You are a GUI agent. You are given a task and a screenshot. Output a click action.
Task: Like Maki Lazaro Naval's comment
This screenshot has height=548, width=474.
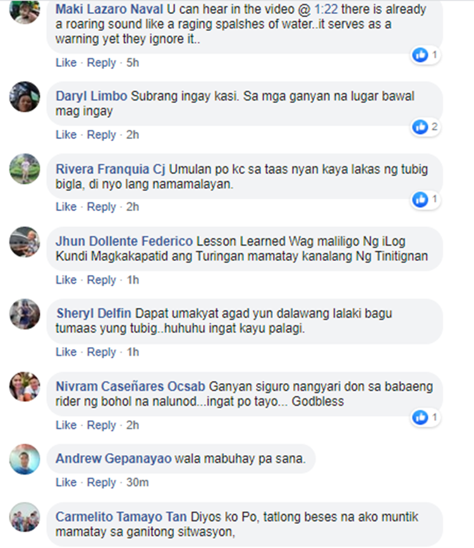[x=66, y=63]
